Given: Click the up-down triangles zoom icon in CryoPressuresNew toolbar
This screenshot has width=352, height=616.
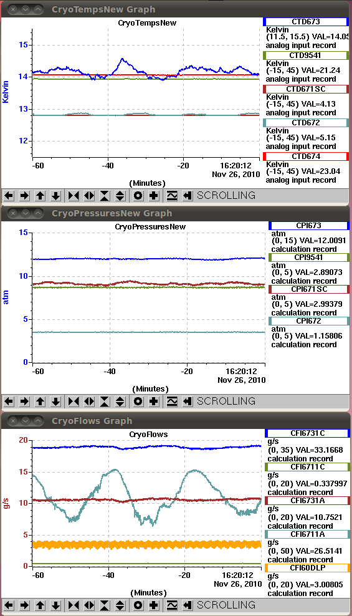Looking at the screenshot, I should [120, 401].
